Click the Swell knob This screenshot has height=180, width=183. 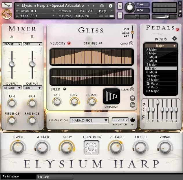[18, 148]
